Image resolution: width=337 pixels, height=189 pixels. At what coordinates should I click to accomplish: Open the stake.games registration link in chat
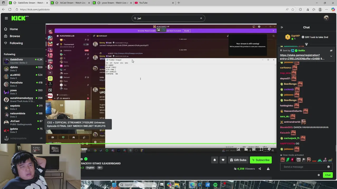[x=302, y=57]
